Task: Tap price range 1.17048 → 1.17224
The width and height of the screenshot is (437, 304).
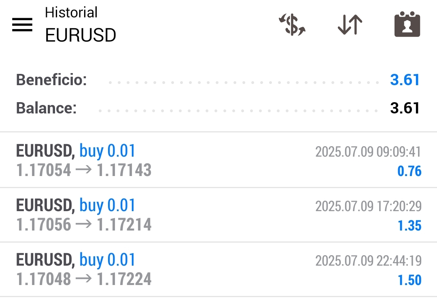Action: pyautogui.click(x=84, y=279)
